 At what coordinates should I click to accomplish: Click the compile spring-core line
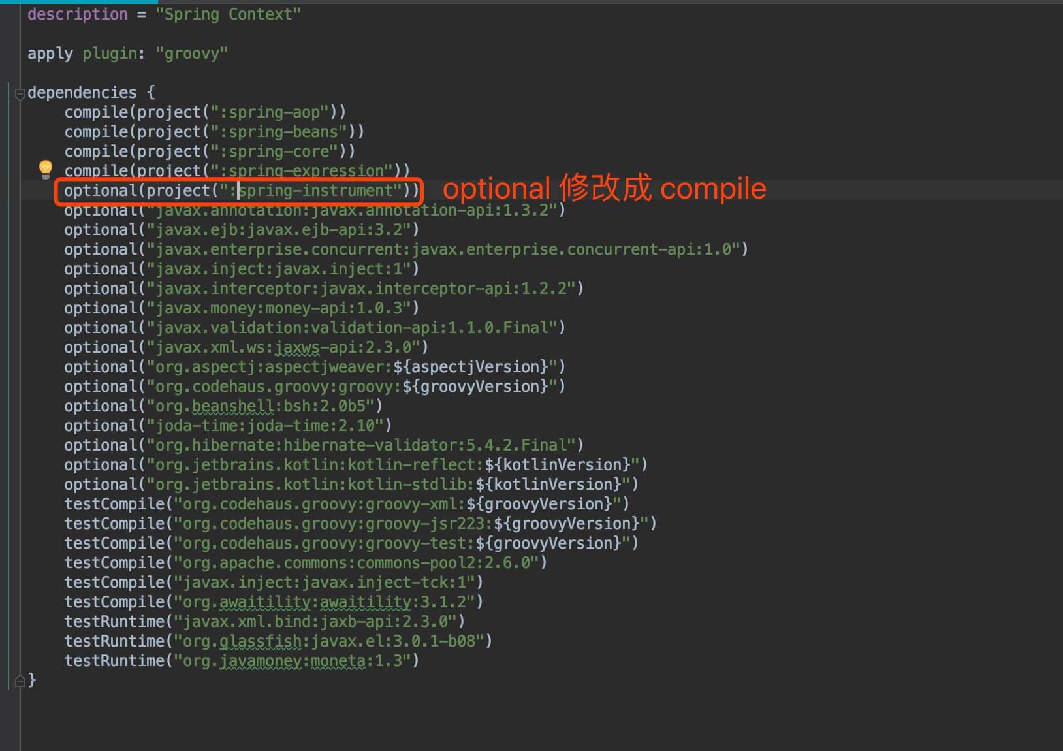pos(210,152)
